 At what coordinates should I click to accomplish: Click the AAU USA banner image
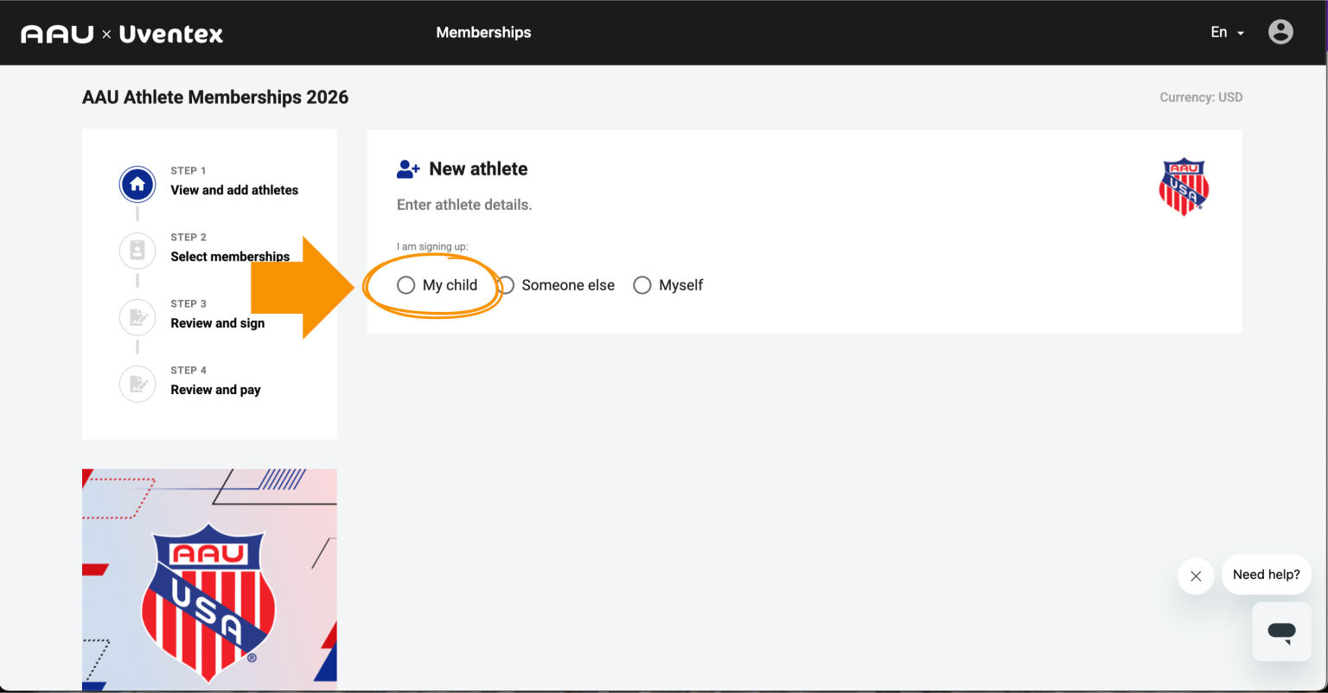pyautogui.click(x=209, y=579)
